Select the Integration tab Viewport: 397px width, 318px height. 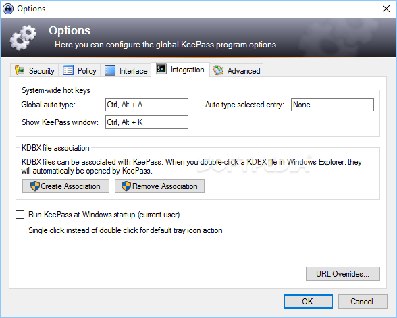[x=180, y=69]
